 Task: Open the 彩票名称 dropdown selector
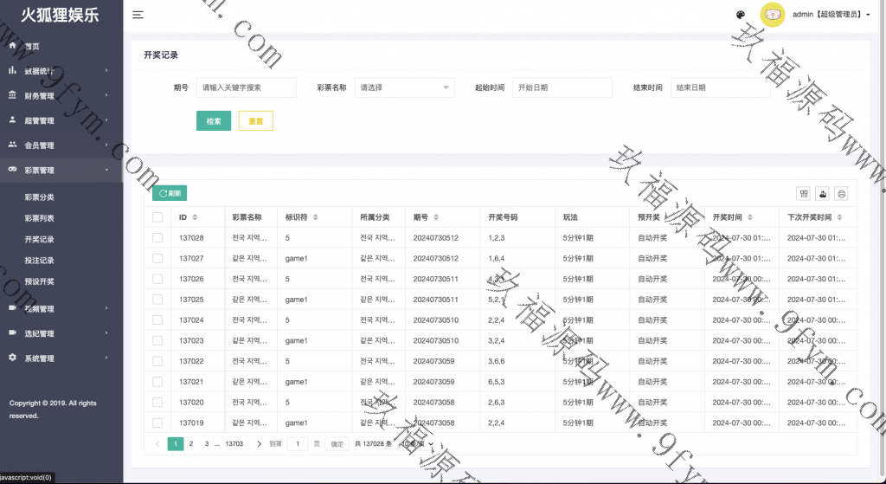[x=404, y=87]
